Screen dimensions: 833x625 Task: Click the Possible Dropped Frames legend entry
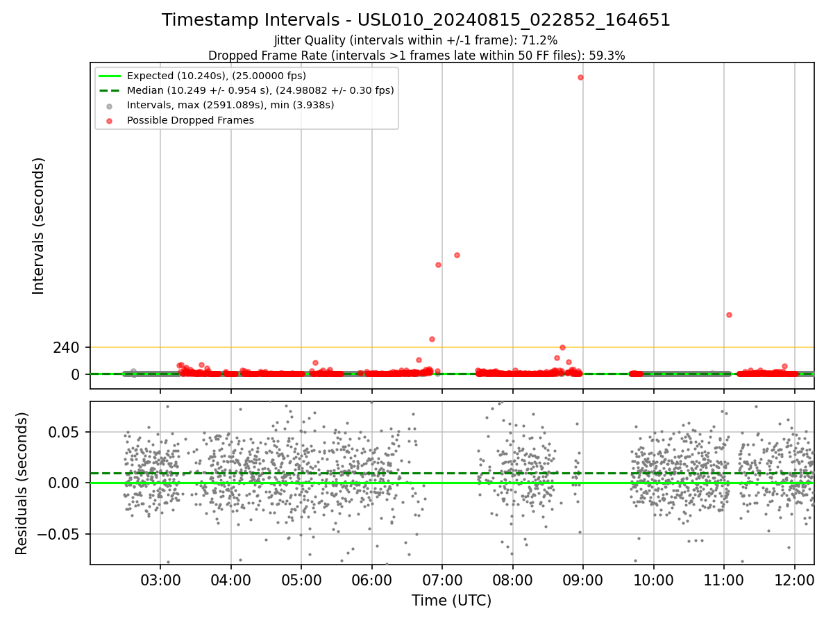point(190,120)
